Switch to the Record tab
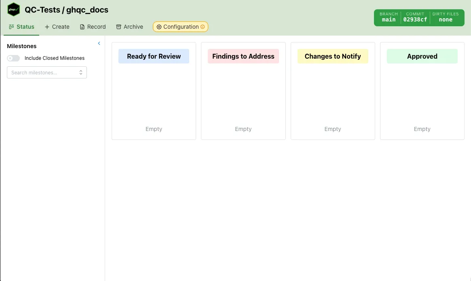The image size is (471, 281). point(93,27)
